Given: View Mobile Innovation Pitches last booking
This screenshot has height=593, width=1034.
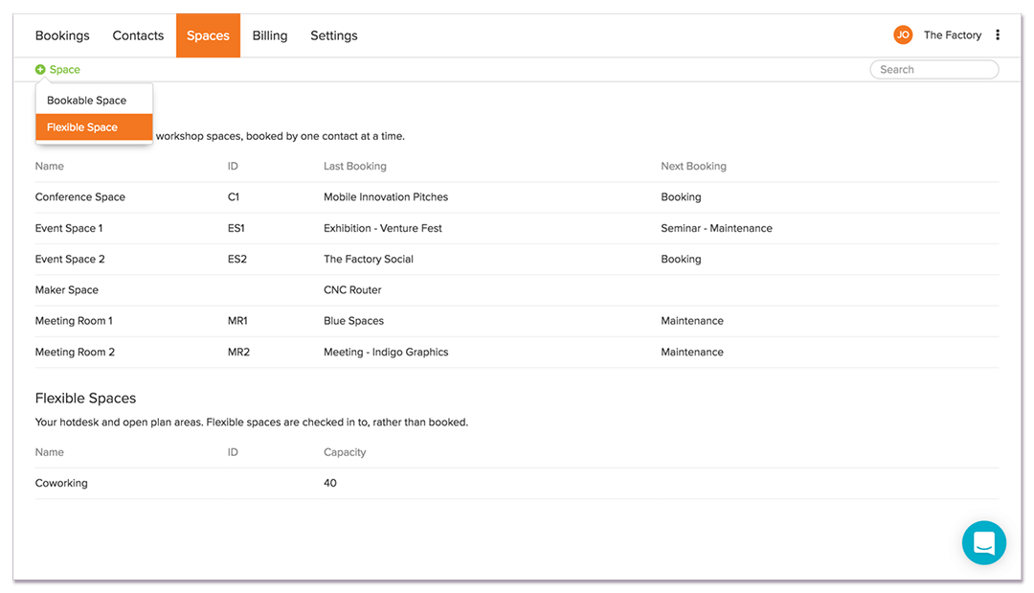Looking at the screenshot, I should [386, 197].
